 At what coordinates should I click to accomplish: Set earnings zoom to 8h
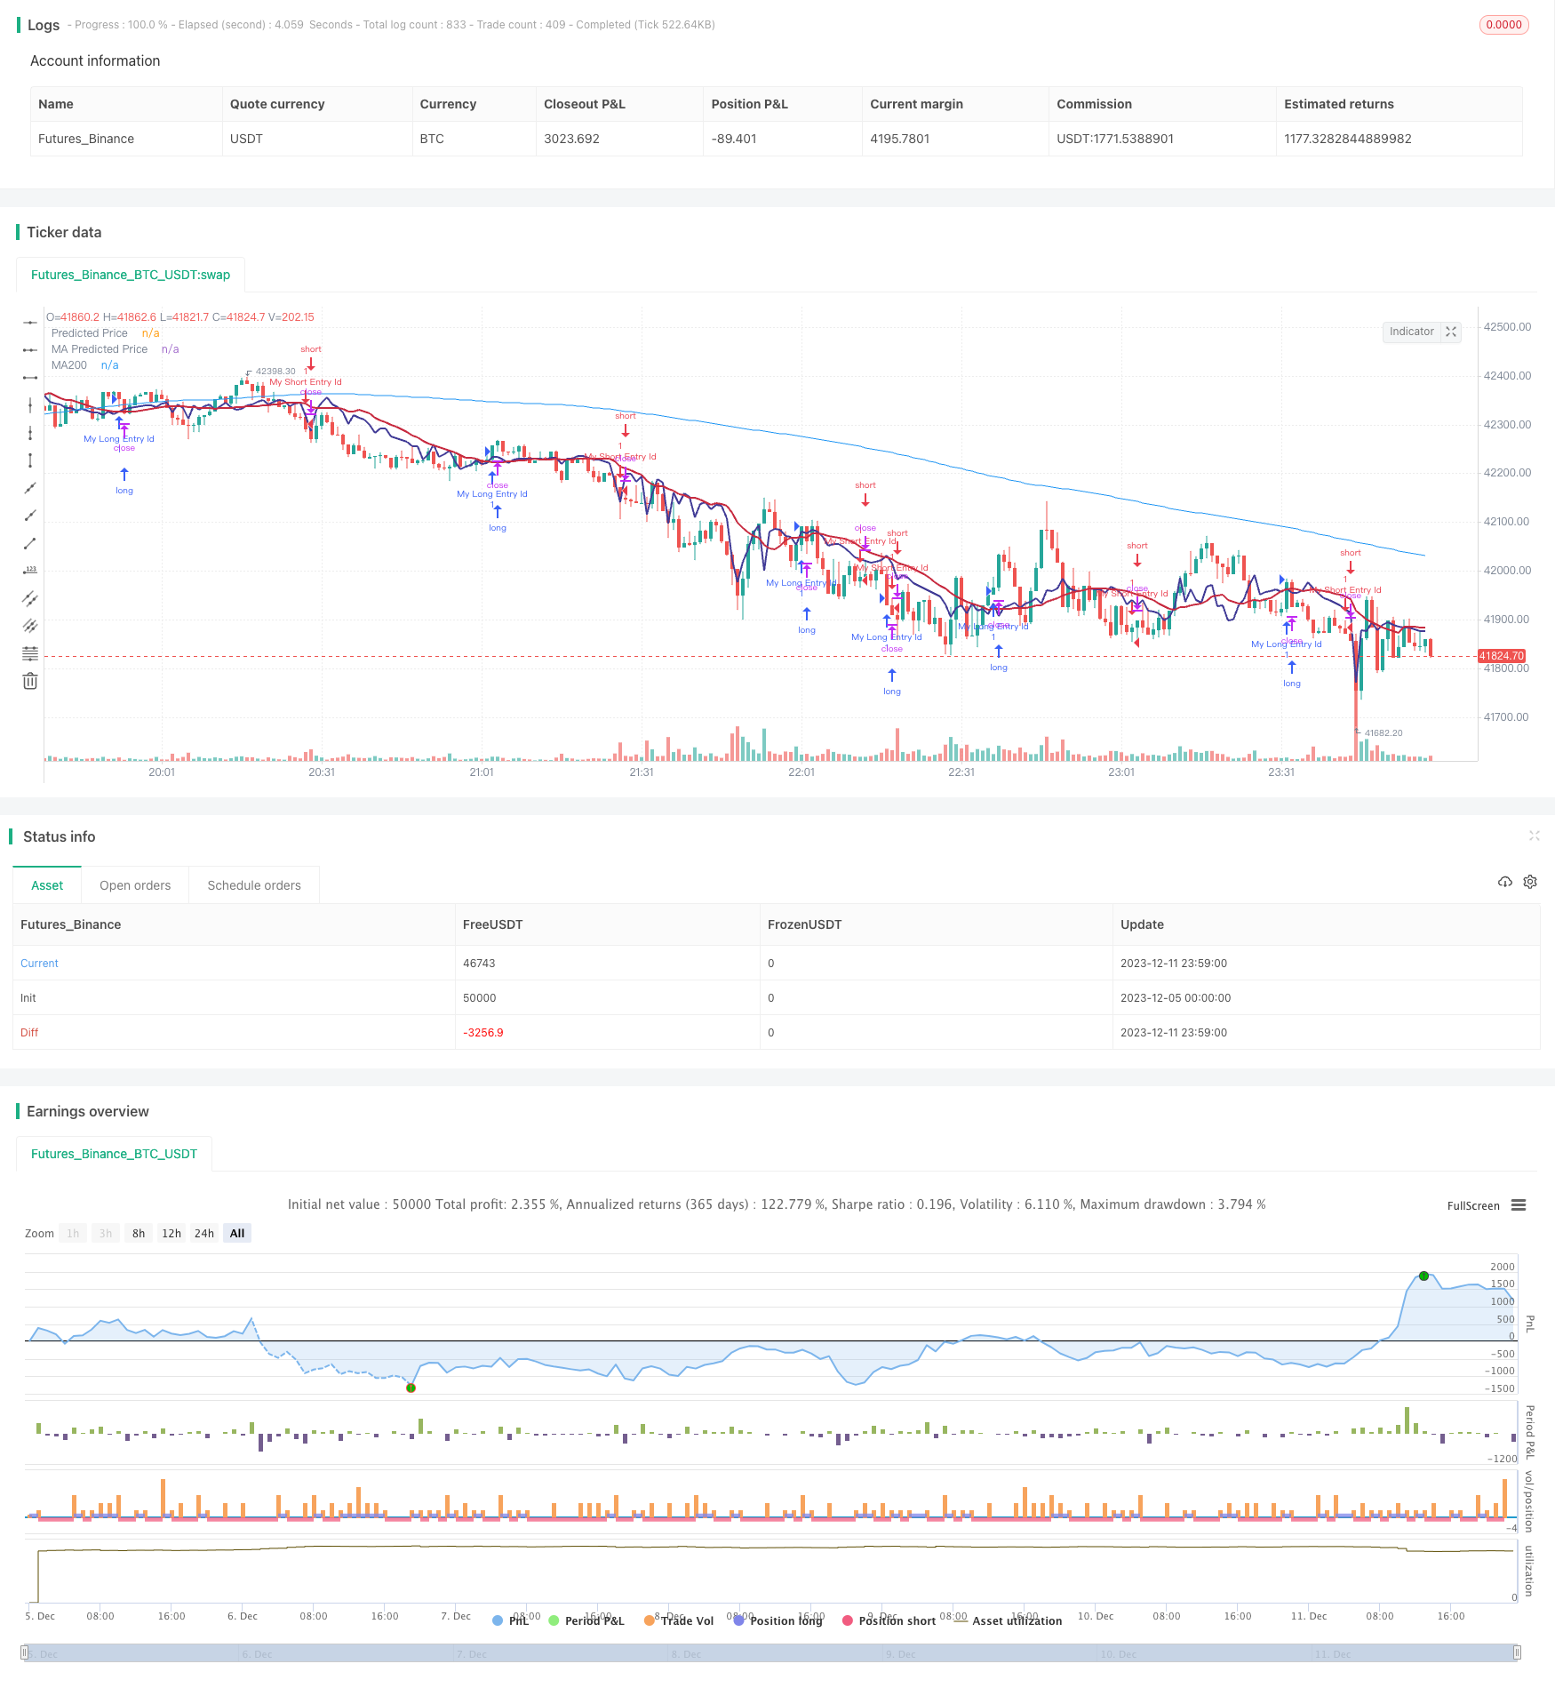point(139,1233)
